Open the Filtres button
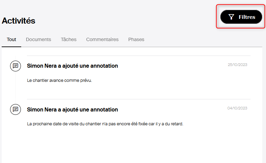The image size is (266, 163). [x=241, y=17]
